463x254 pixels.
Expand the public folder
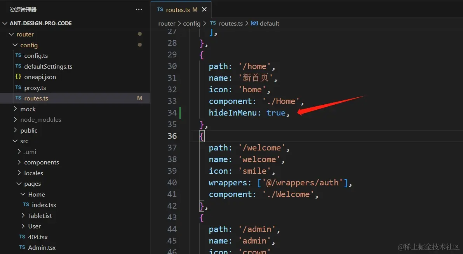(x=16, y=130)
